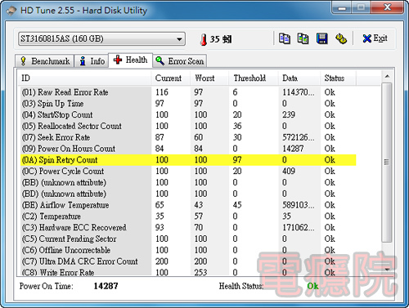The image size is (409, 308).
Task: Select the Offline Uncorrectable row
Action: click(188, 250)
